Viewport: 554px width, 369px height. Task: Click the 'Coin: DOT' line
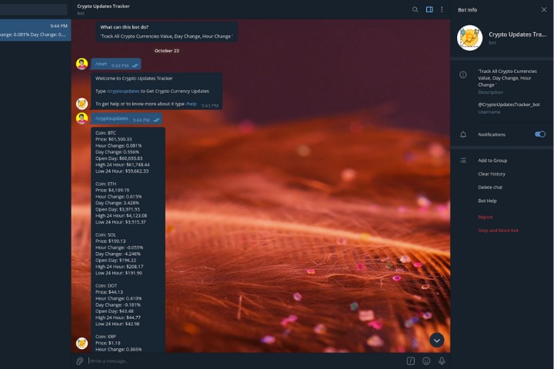tap(106, 286)
